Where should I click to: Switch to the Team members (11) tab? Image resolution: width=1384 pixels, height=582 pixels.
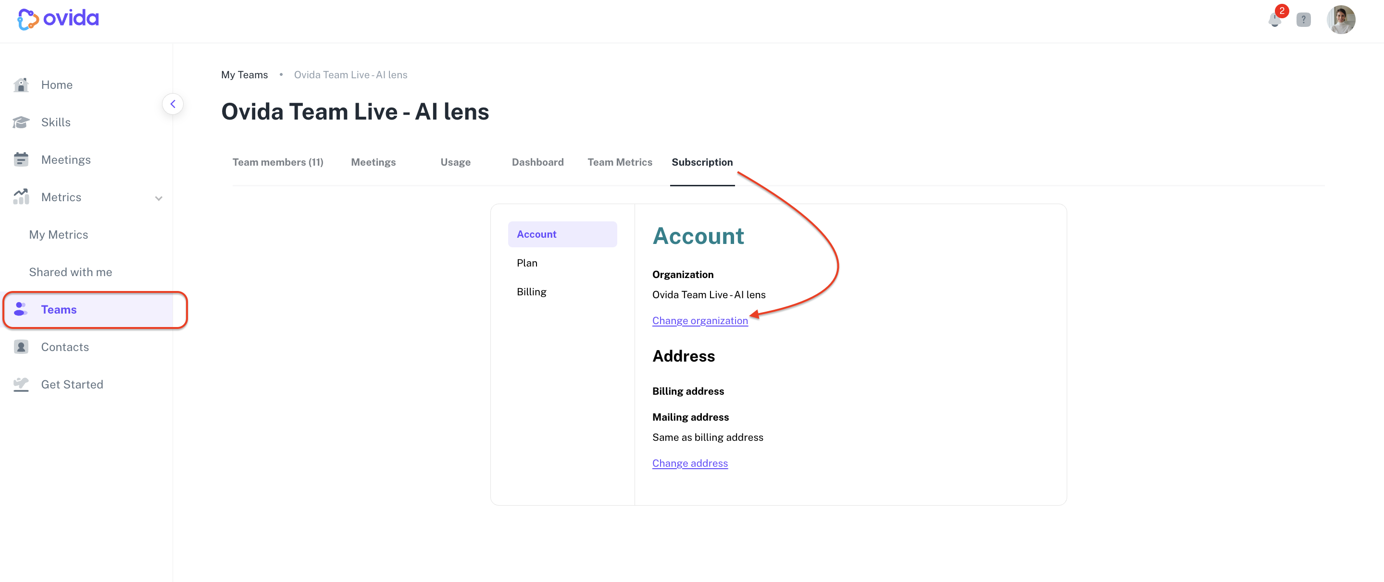(x=278, y=162)
